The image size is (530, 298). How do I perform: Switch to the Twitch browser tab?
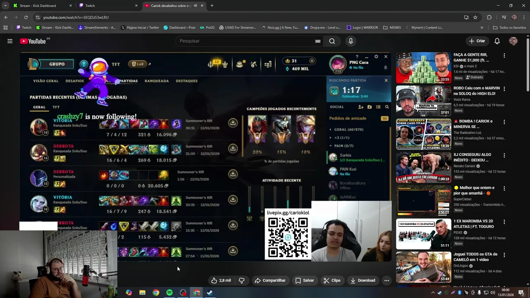108,6
